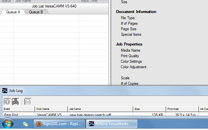The image size is (208, 130).
Task: Click the Scale label
Action: tap(125, 78)
